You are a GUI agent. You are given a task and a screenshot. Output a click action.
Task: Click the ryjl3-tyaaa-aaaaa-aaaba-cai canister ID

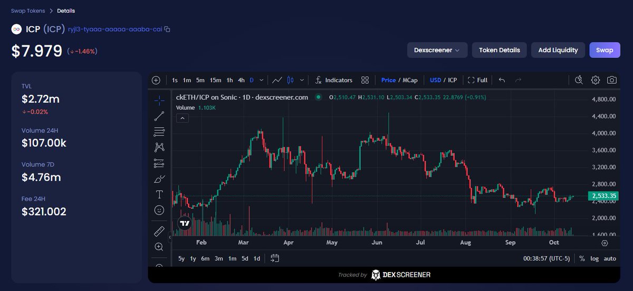click(x=115, y=29)
